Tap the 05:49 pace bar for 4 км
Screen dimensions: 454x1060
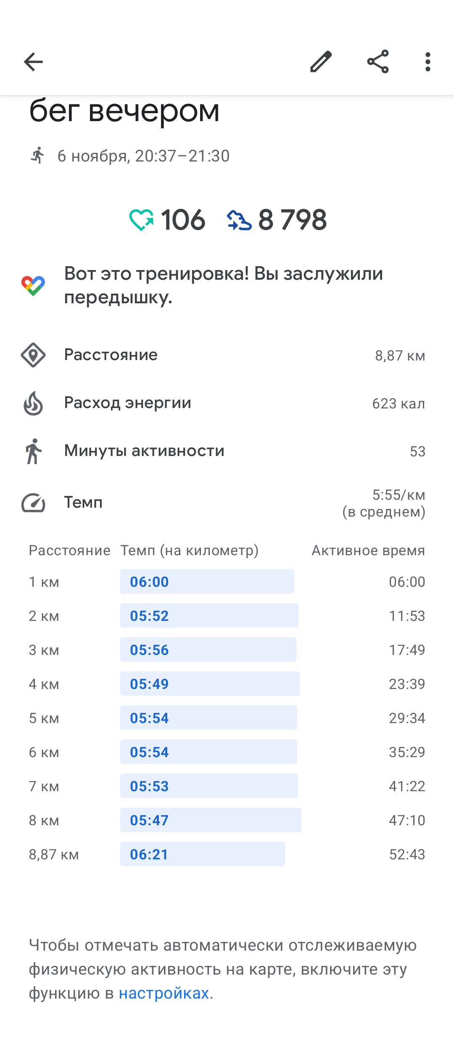[210, 684]
